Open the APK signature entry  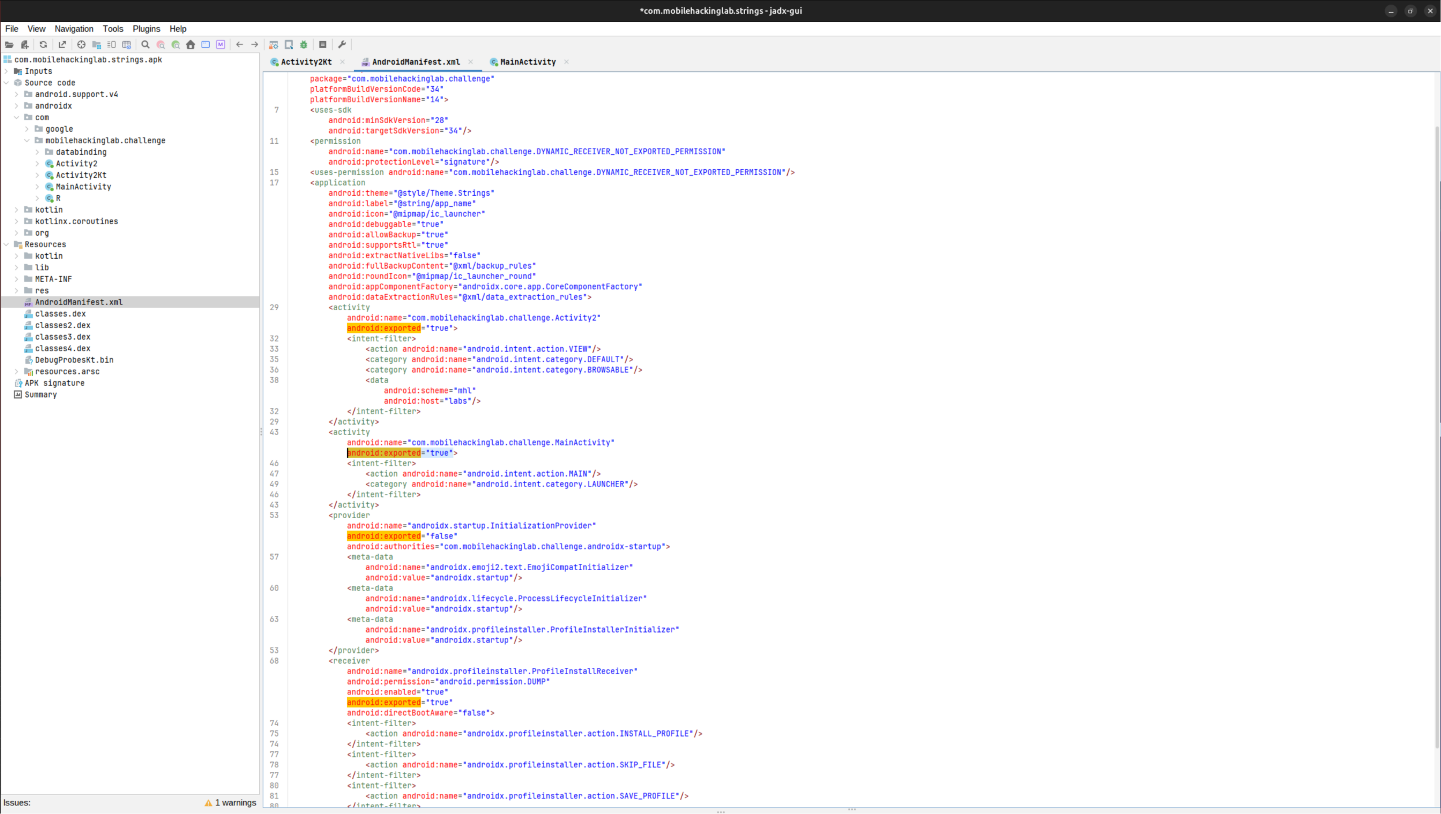[x=54, y=383]
